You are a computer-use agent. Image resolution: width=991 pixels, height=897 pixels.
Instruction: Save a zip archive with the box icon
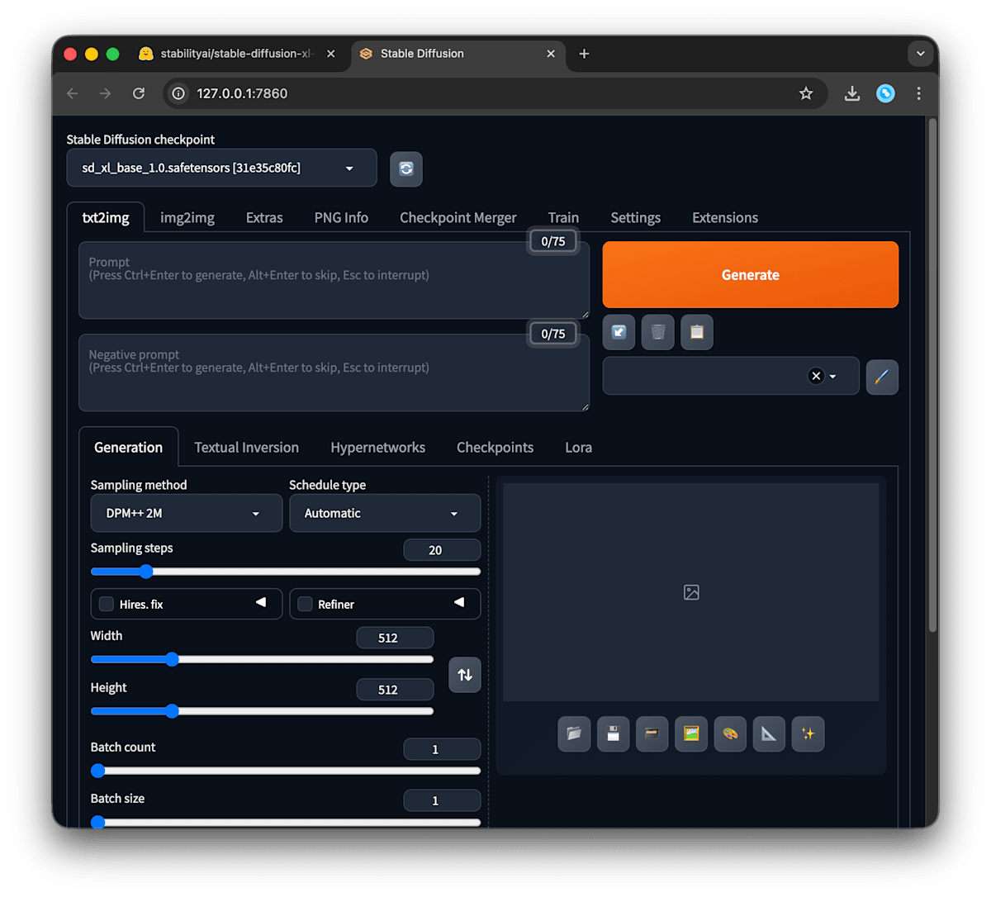652,733
